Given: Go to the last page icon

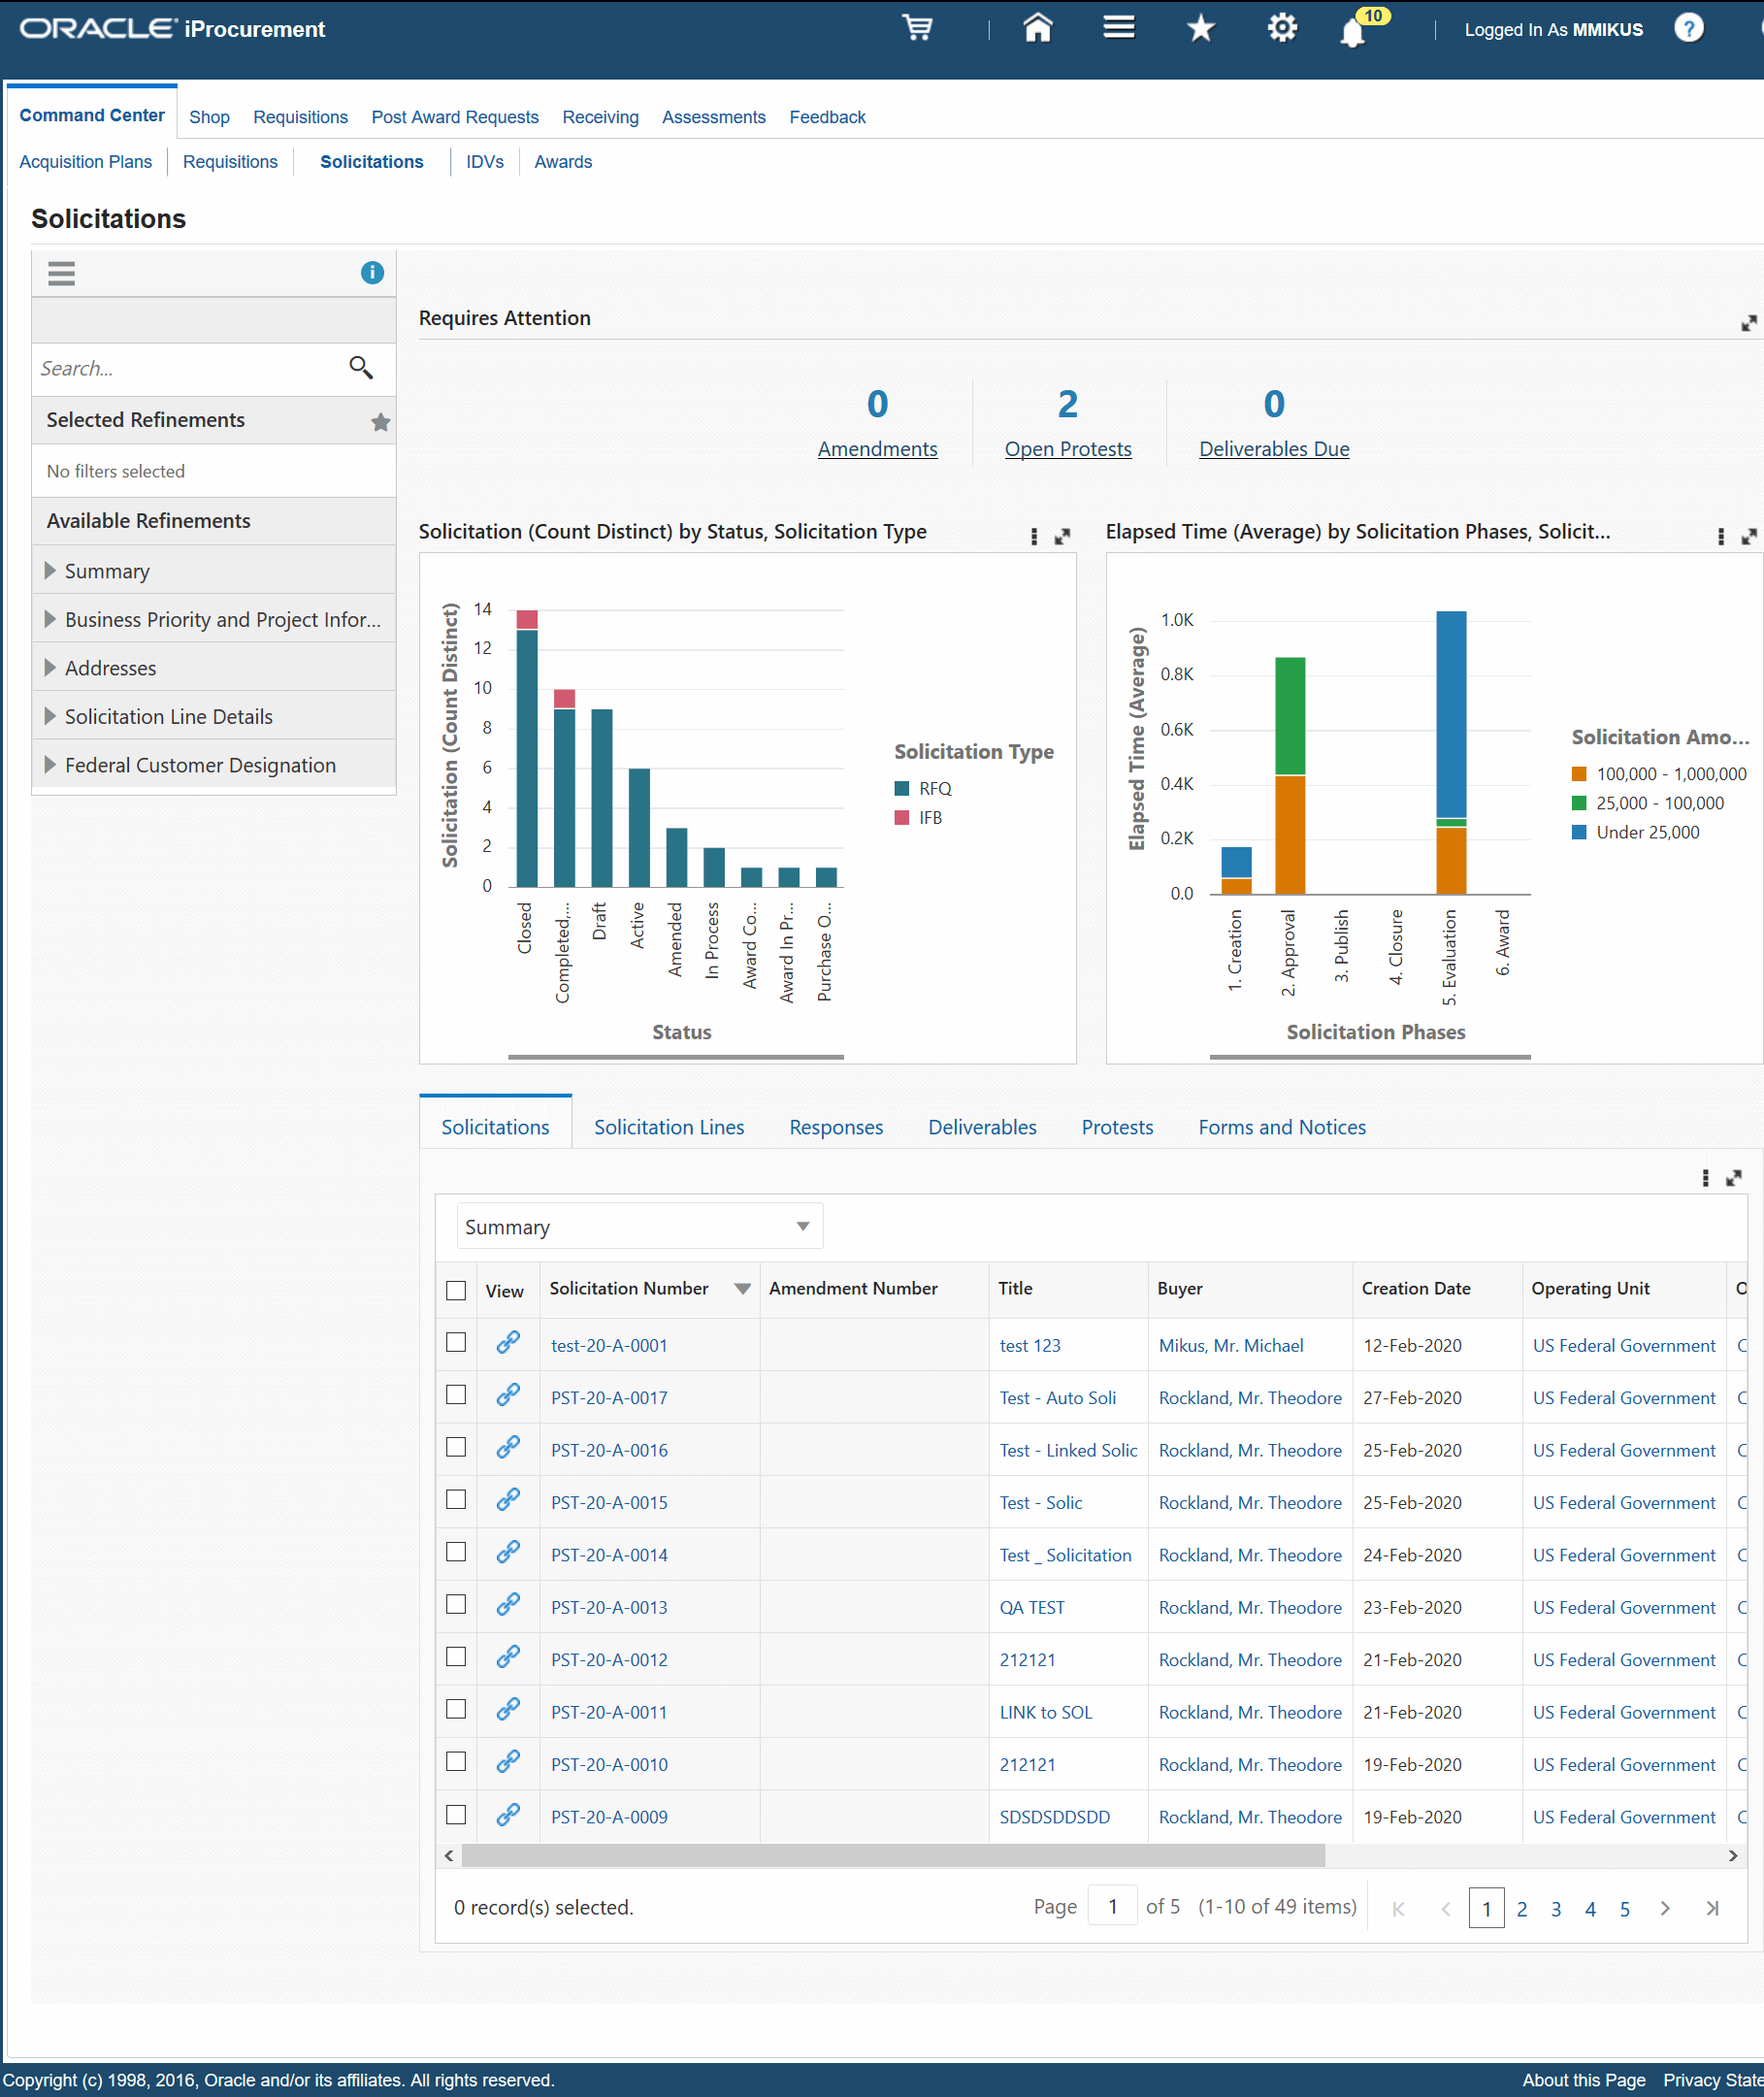Looking at the screenshot, I should pos(1712,1908).
